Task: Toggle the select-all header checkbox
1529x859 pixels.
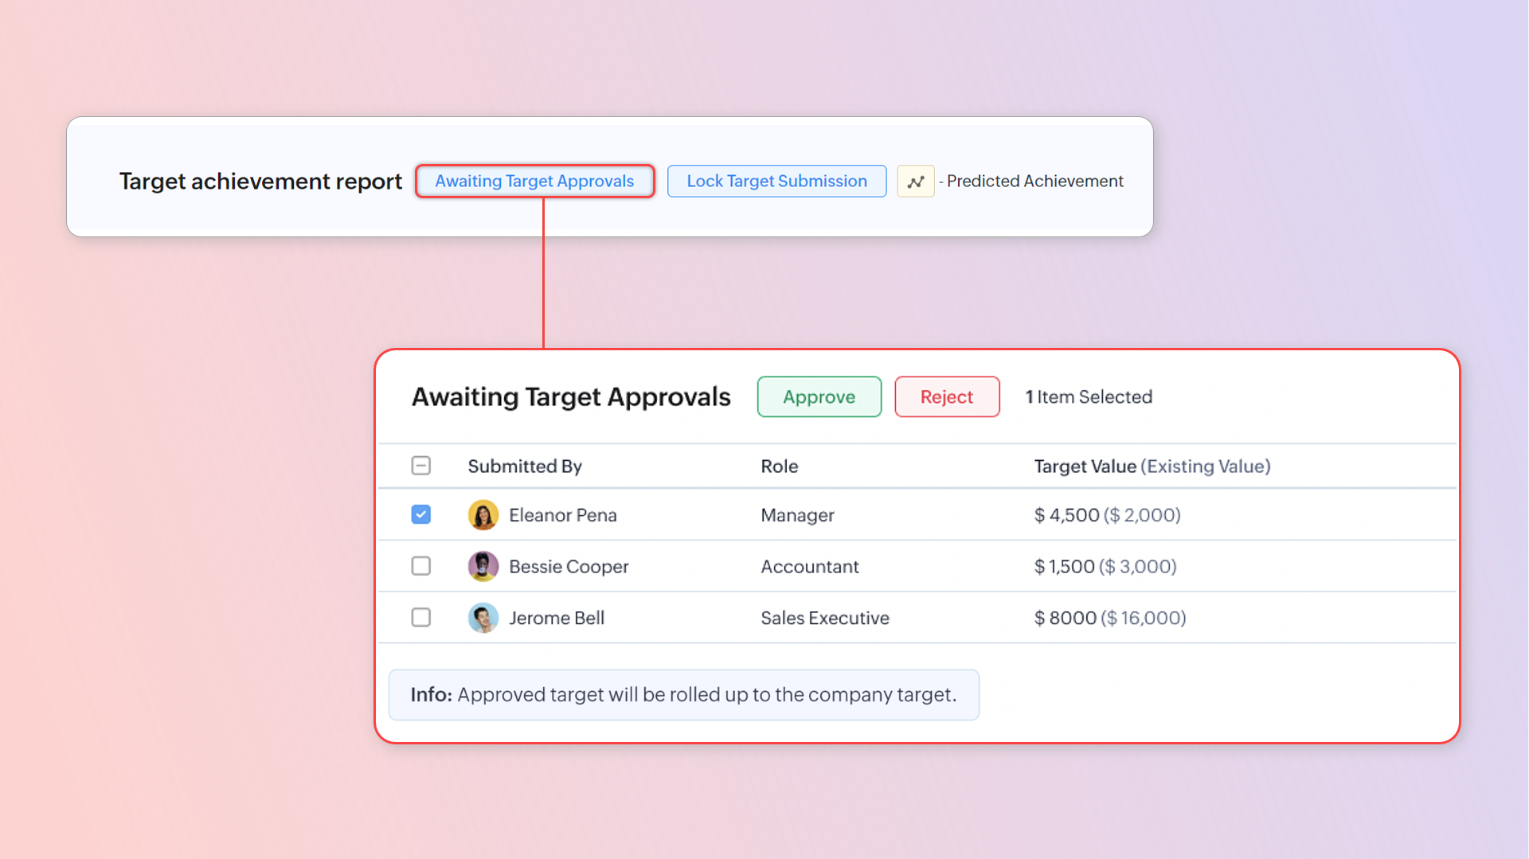Action: [x=420, y=466]
